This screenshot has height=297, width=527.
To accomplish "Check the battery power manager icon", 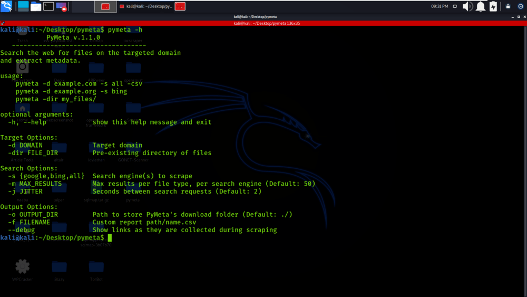I will point(493,6).
